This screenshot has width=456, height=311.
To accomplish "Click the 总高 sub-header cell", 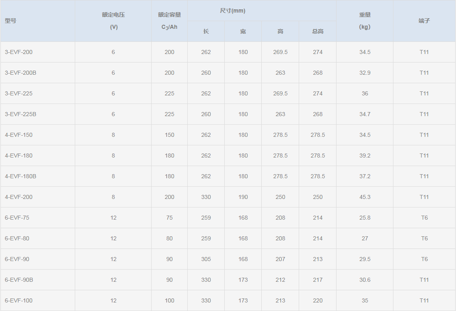I will coord(318,31).
